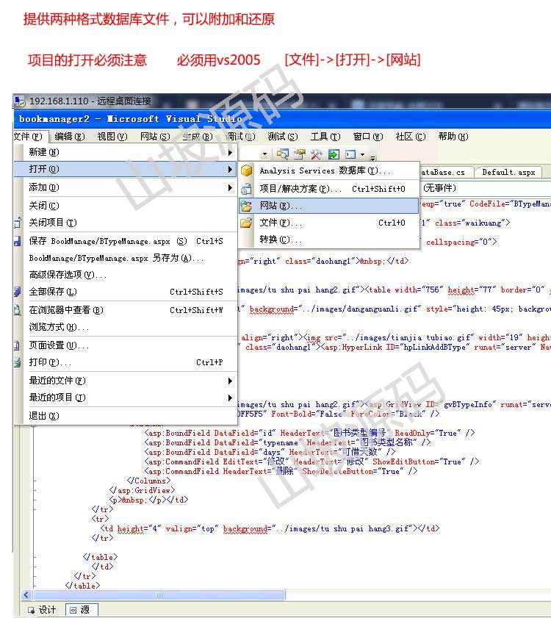Click the Page Setup icon beside 页面设置
Viewport: 551px width, 618px height.
coord(17,345)
